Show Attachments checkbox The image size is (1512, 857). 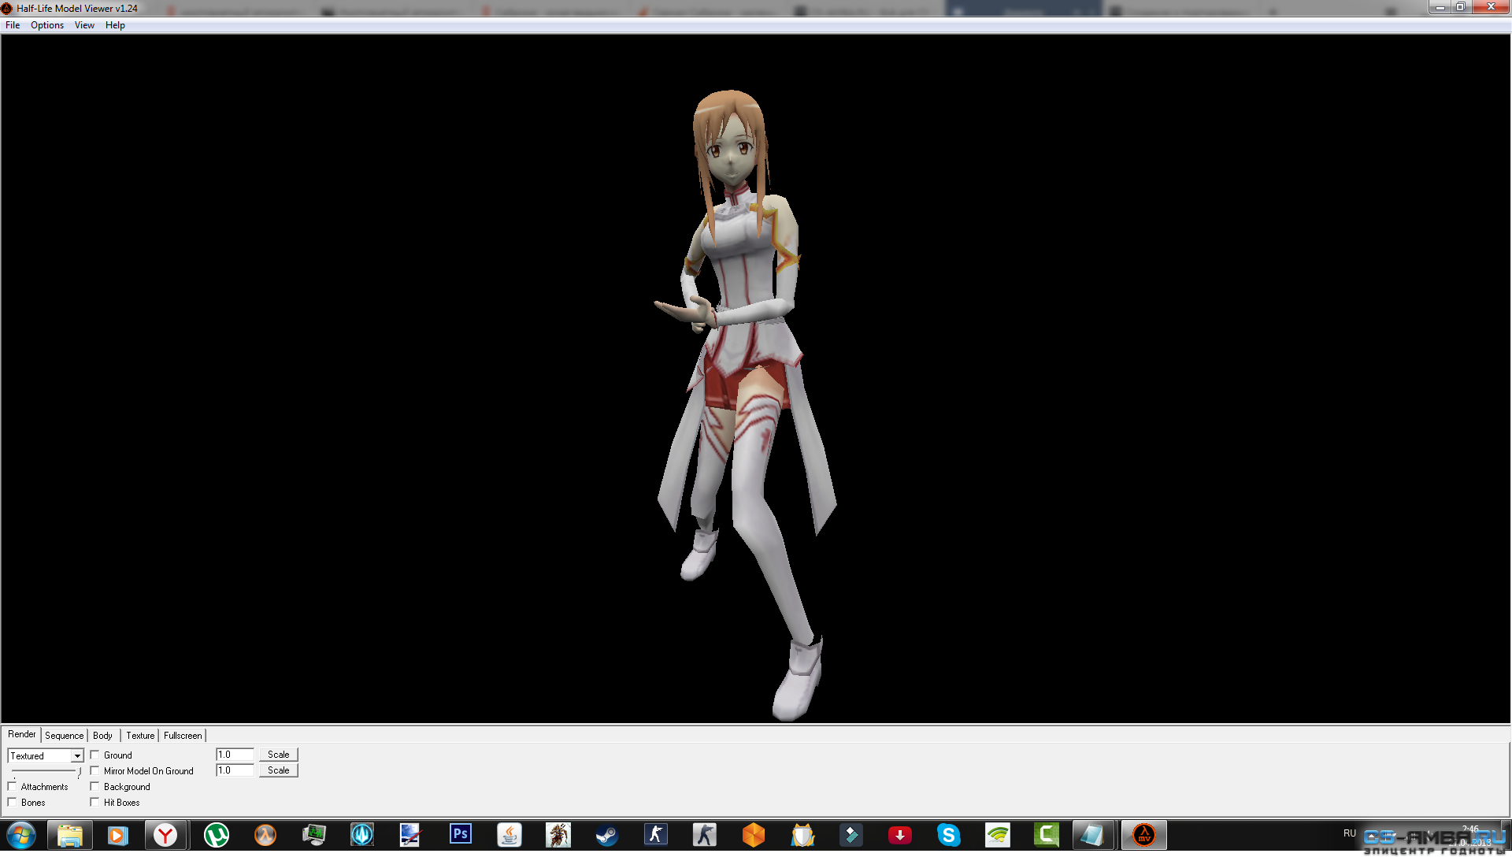12,786
